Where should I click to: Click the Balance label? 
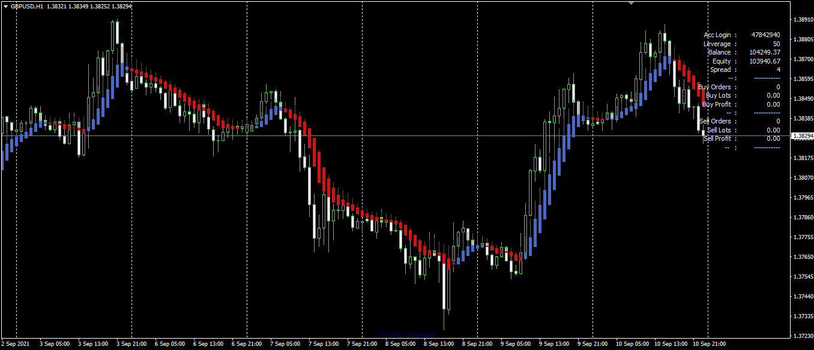tap(720, 53)
